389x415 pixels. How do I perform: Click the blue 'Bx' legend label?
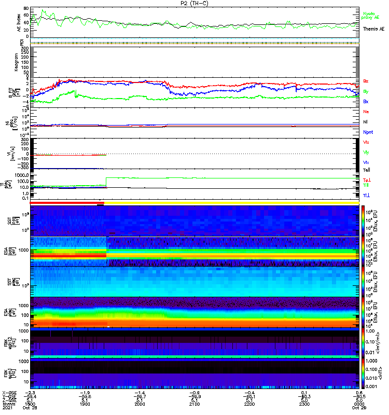pyautogui.click(x=366, y=101)
